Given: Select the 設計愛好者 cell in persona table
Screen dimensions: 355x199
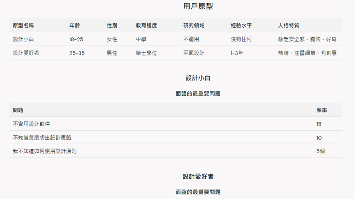Looking at the screenshot, I should pyautogui.click(x=26, y=53).
